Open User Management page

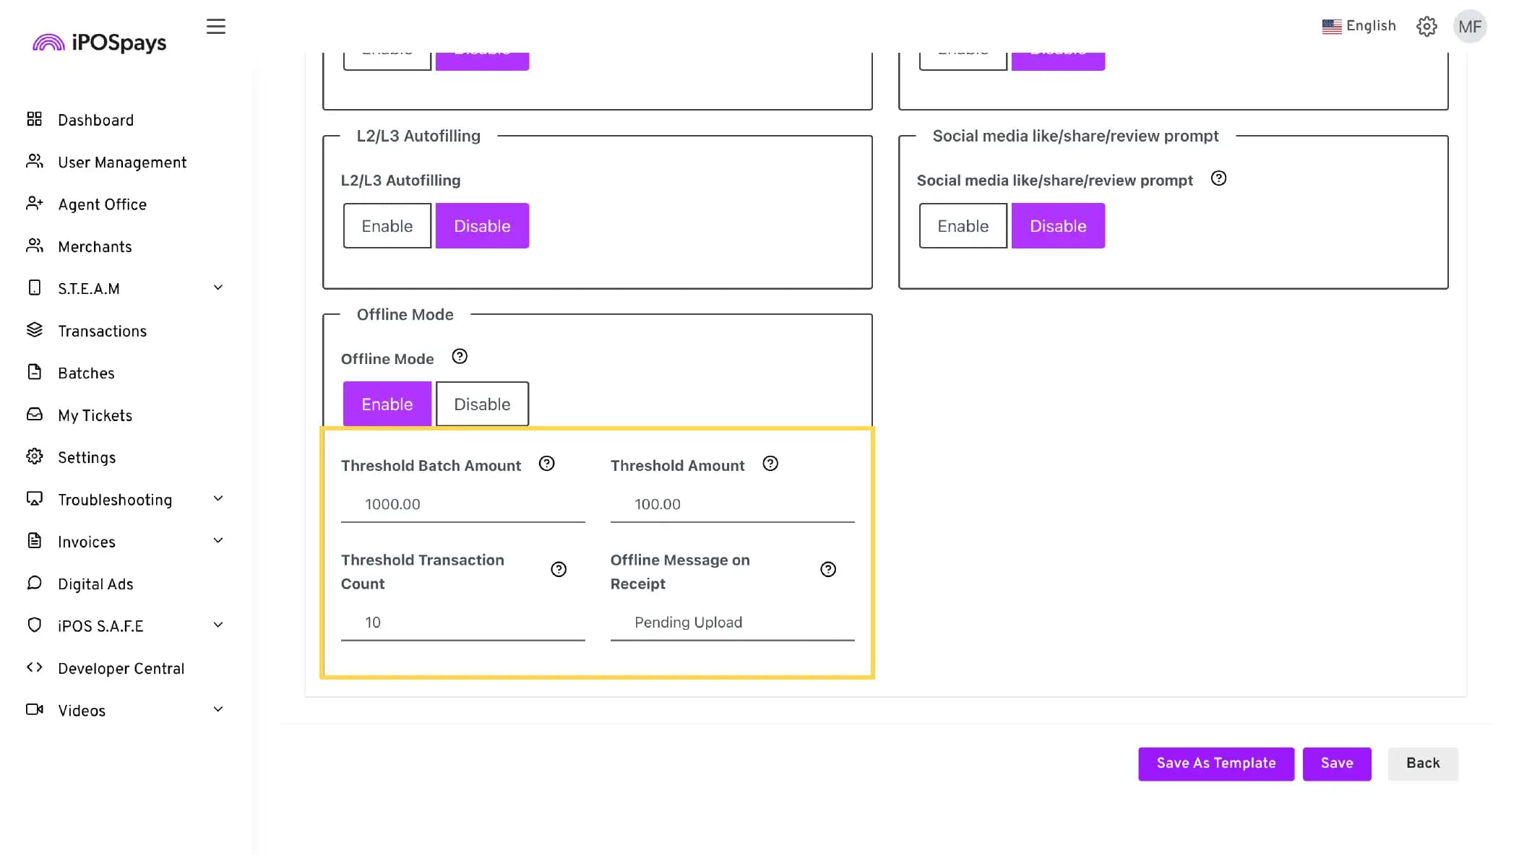pyautogui.click(x=122, y=162)
